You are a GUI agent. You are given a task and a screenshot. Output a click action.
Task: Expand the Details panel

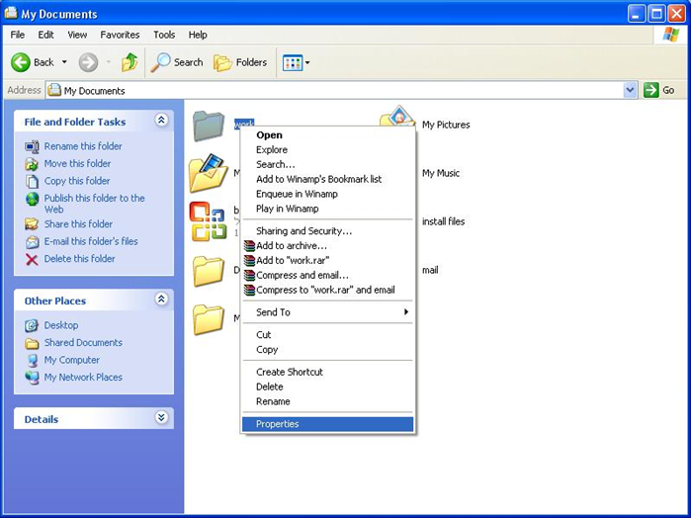[161, 418]
